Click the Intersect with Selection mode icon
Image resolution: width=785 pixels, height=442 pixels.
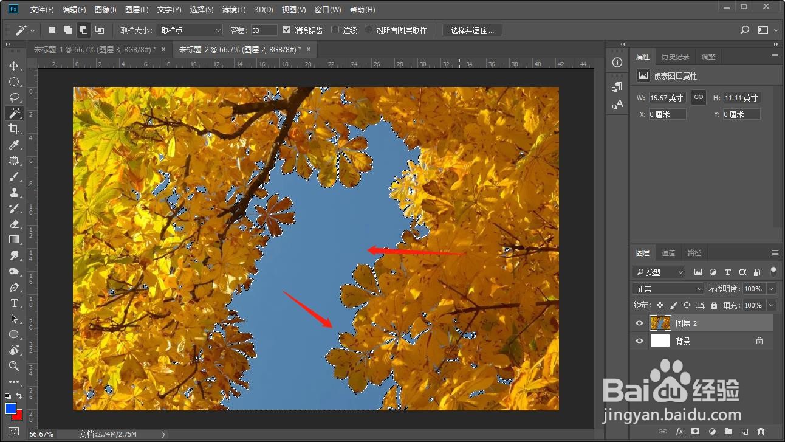click(x=100, y=30)
